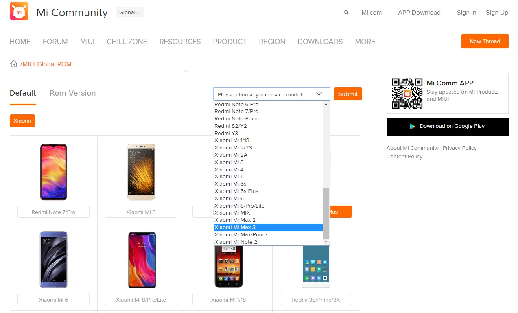Click Xiaomi Mi 1/1S label button
The image size is (518, 313).
tap(228, 300)
